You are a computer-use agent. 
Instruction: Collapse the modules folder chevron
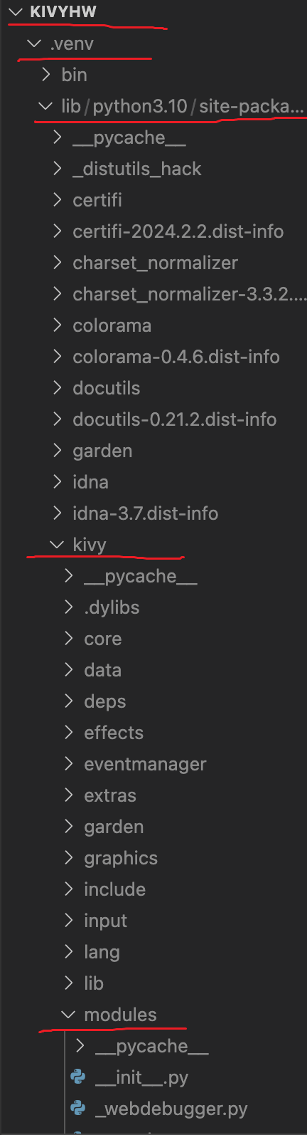point(68,1015)
